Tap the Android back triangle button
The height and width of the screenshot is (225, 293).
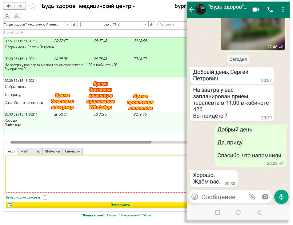[x=259, y=212]
